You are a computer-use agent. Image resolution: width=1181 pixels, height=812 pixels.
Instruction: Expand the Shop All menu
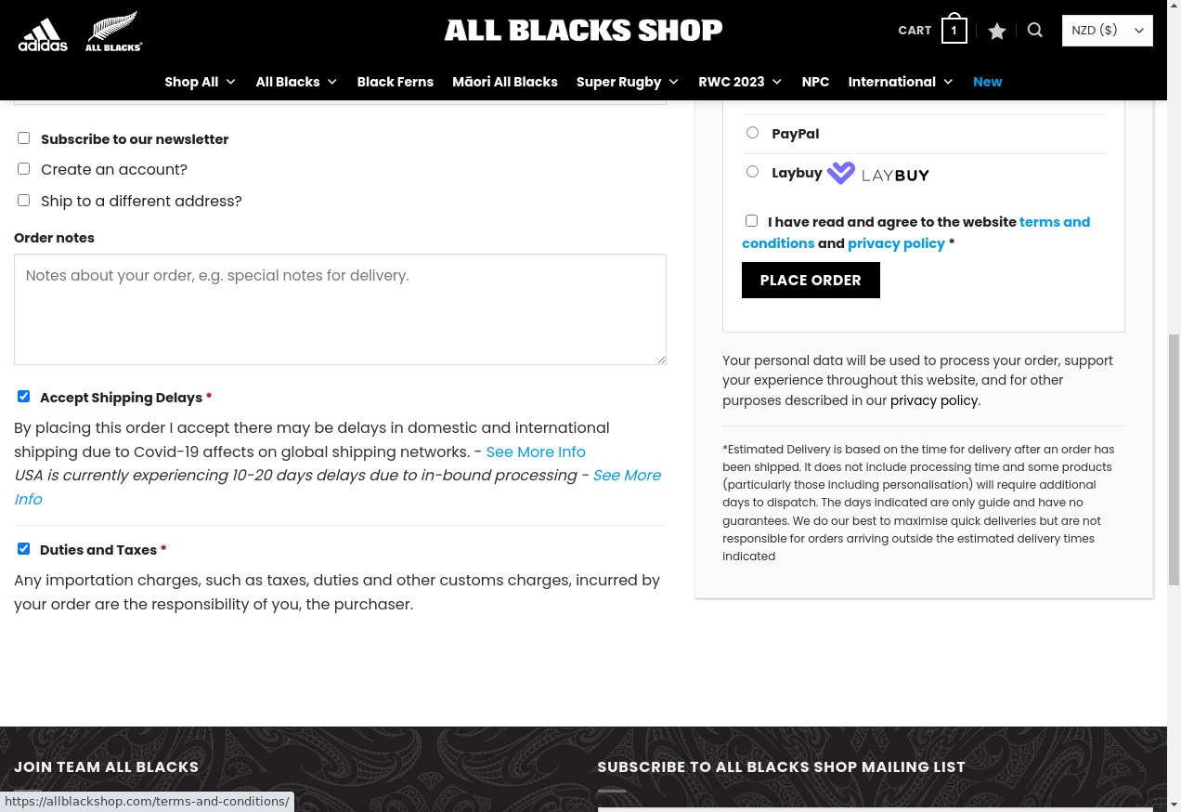point(201,82)
